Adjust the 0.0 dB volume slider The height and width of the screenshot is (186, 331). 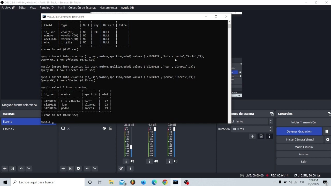174,129
